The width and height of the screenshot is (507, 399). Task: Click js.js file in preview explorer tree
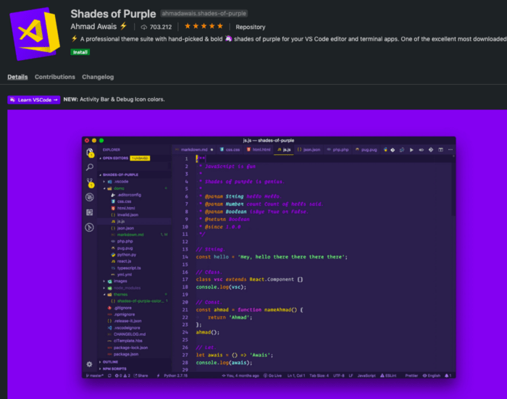click(134, 222)
